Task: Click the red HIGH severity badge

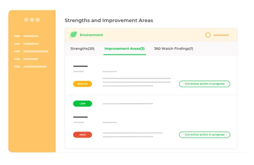Action: [x=82, y=135]
